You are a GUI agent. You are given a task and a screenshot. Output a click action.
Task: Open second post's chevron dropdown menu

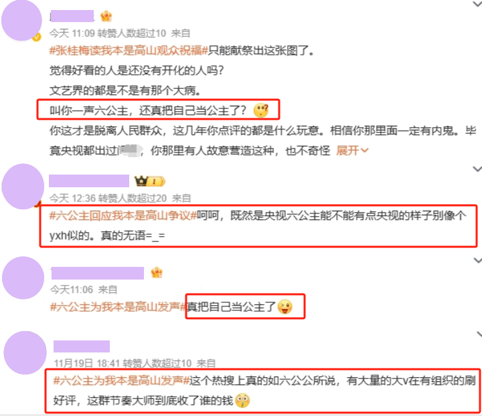(477, 169)
